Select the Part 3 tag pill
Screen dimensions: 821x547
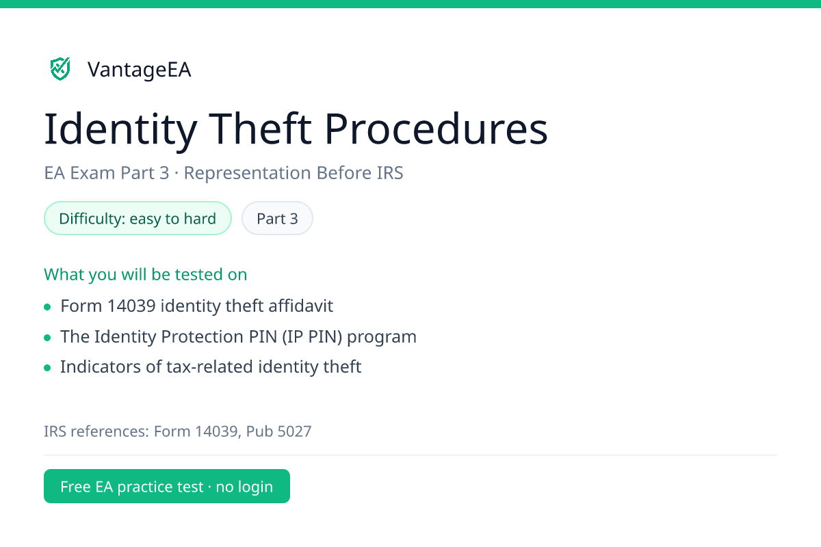tap(277, 219)
